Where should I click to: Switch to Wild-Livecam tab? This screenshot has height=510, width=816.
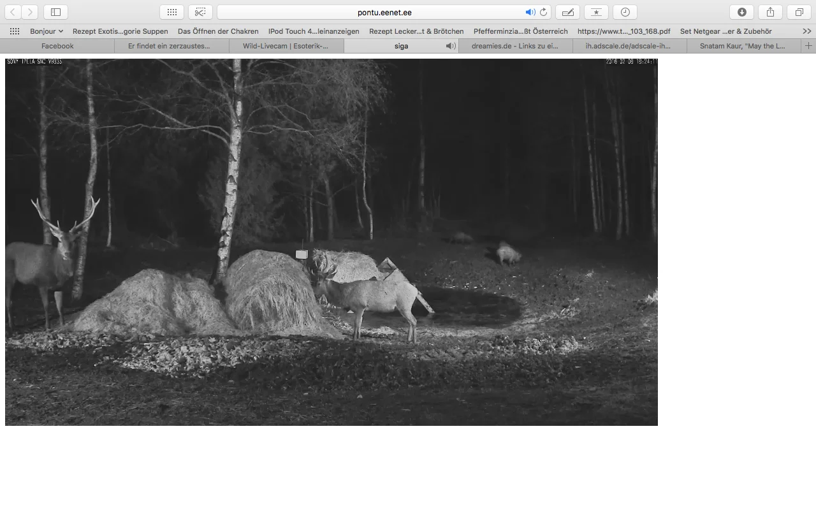286,46
